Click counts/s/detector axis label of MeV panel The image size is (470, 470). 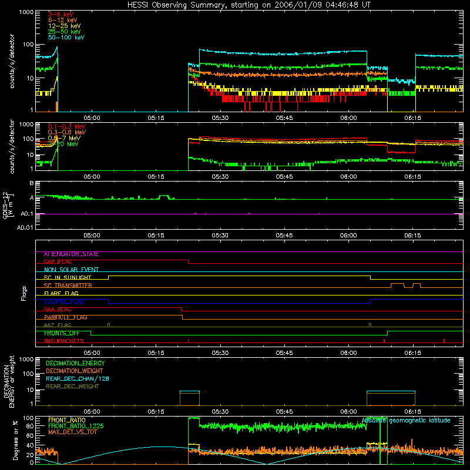click(12, 147)
